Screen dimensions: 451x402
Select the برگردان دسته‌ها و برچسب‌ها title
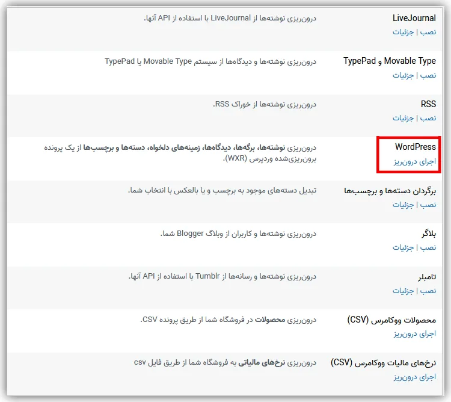pos(390,191)
